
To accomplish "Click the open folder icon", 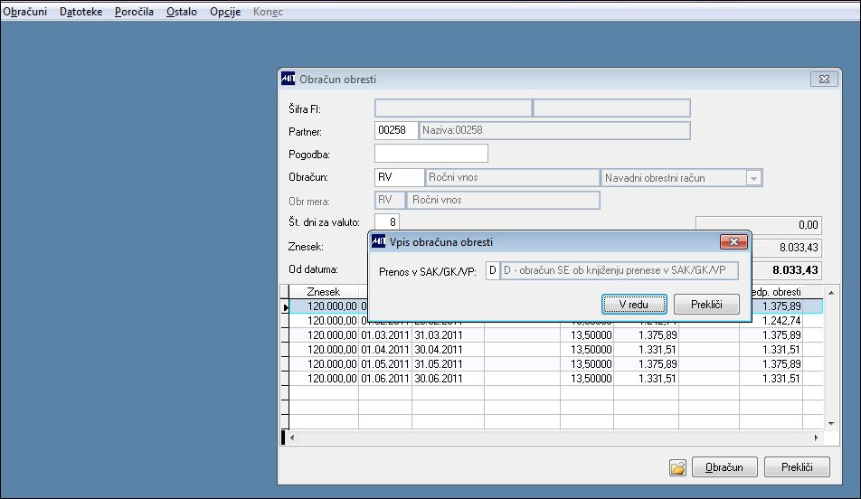I will pos(677,467).
